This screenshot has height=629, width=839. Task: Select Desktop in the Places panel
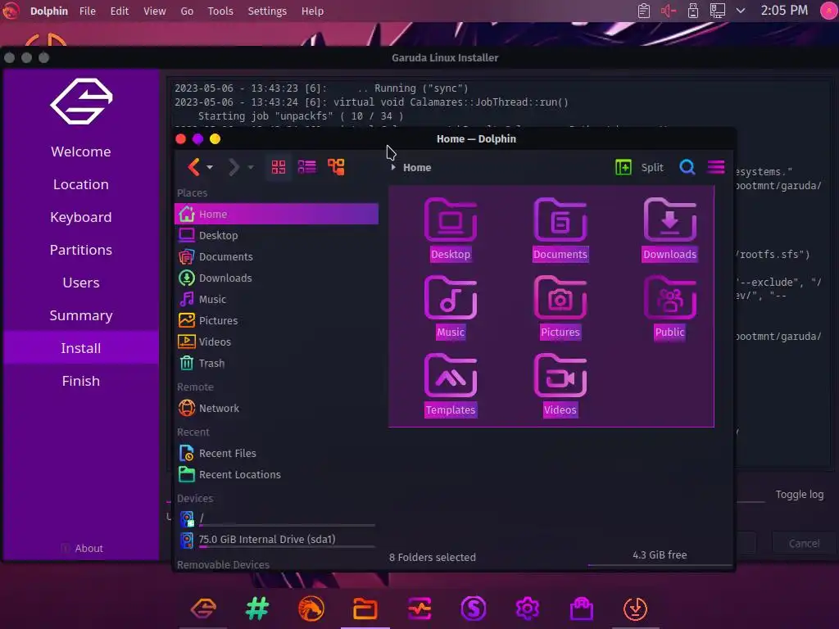pyautogui.click(x=276, y=235)
